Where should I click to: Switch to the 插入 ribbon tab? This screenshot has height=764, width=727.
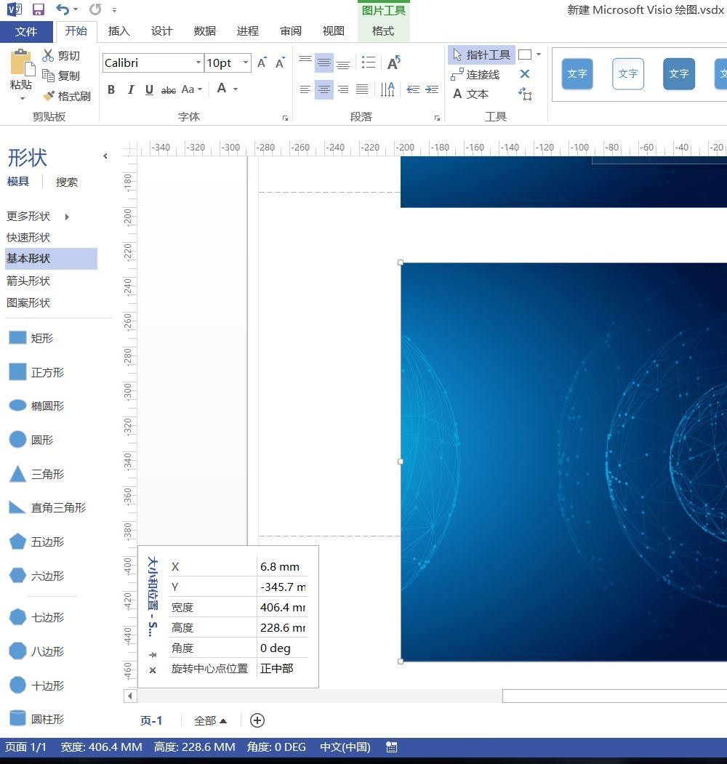119,31
